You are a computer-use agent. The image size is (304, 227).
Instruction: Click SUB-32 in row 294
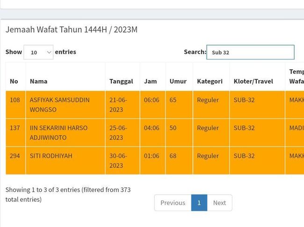coord(244,156)
